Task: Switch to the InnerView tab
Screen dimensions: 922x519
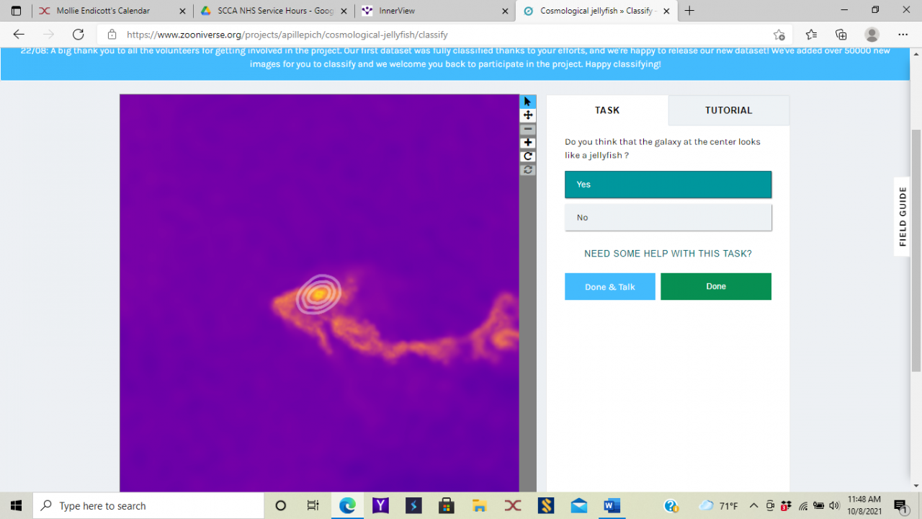Action: coord(435,11)
